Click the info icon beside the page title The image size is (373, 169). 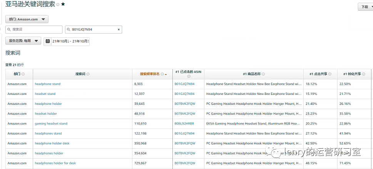pos(58,5)
